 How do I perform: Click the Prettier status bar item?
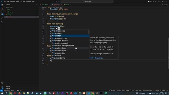pyautogui.click(x=163, y=91)
